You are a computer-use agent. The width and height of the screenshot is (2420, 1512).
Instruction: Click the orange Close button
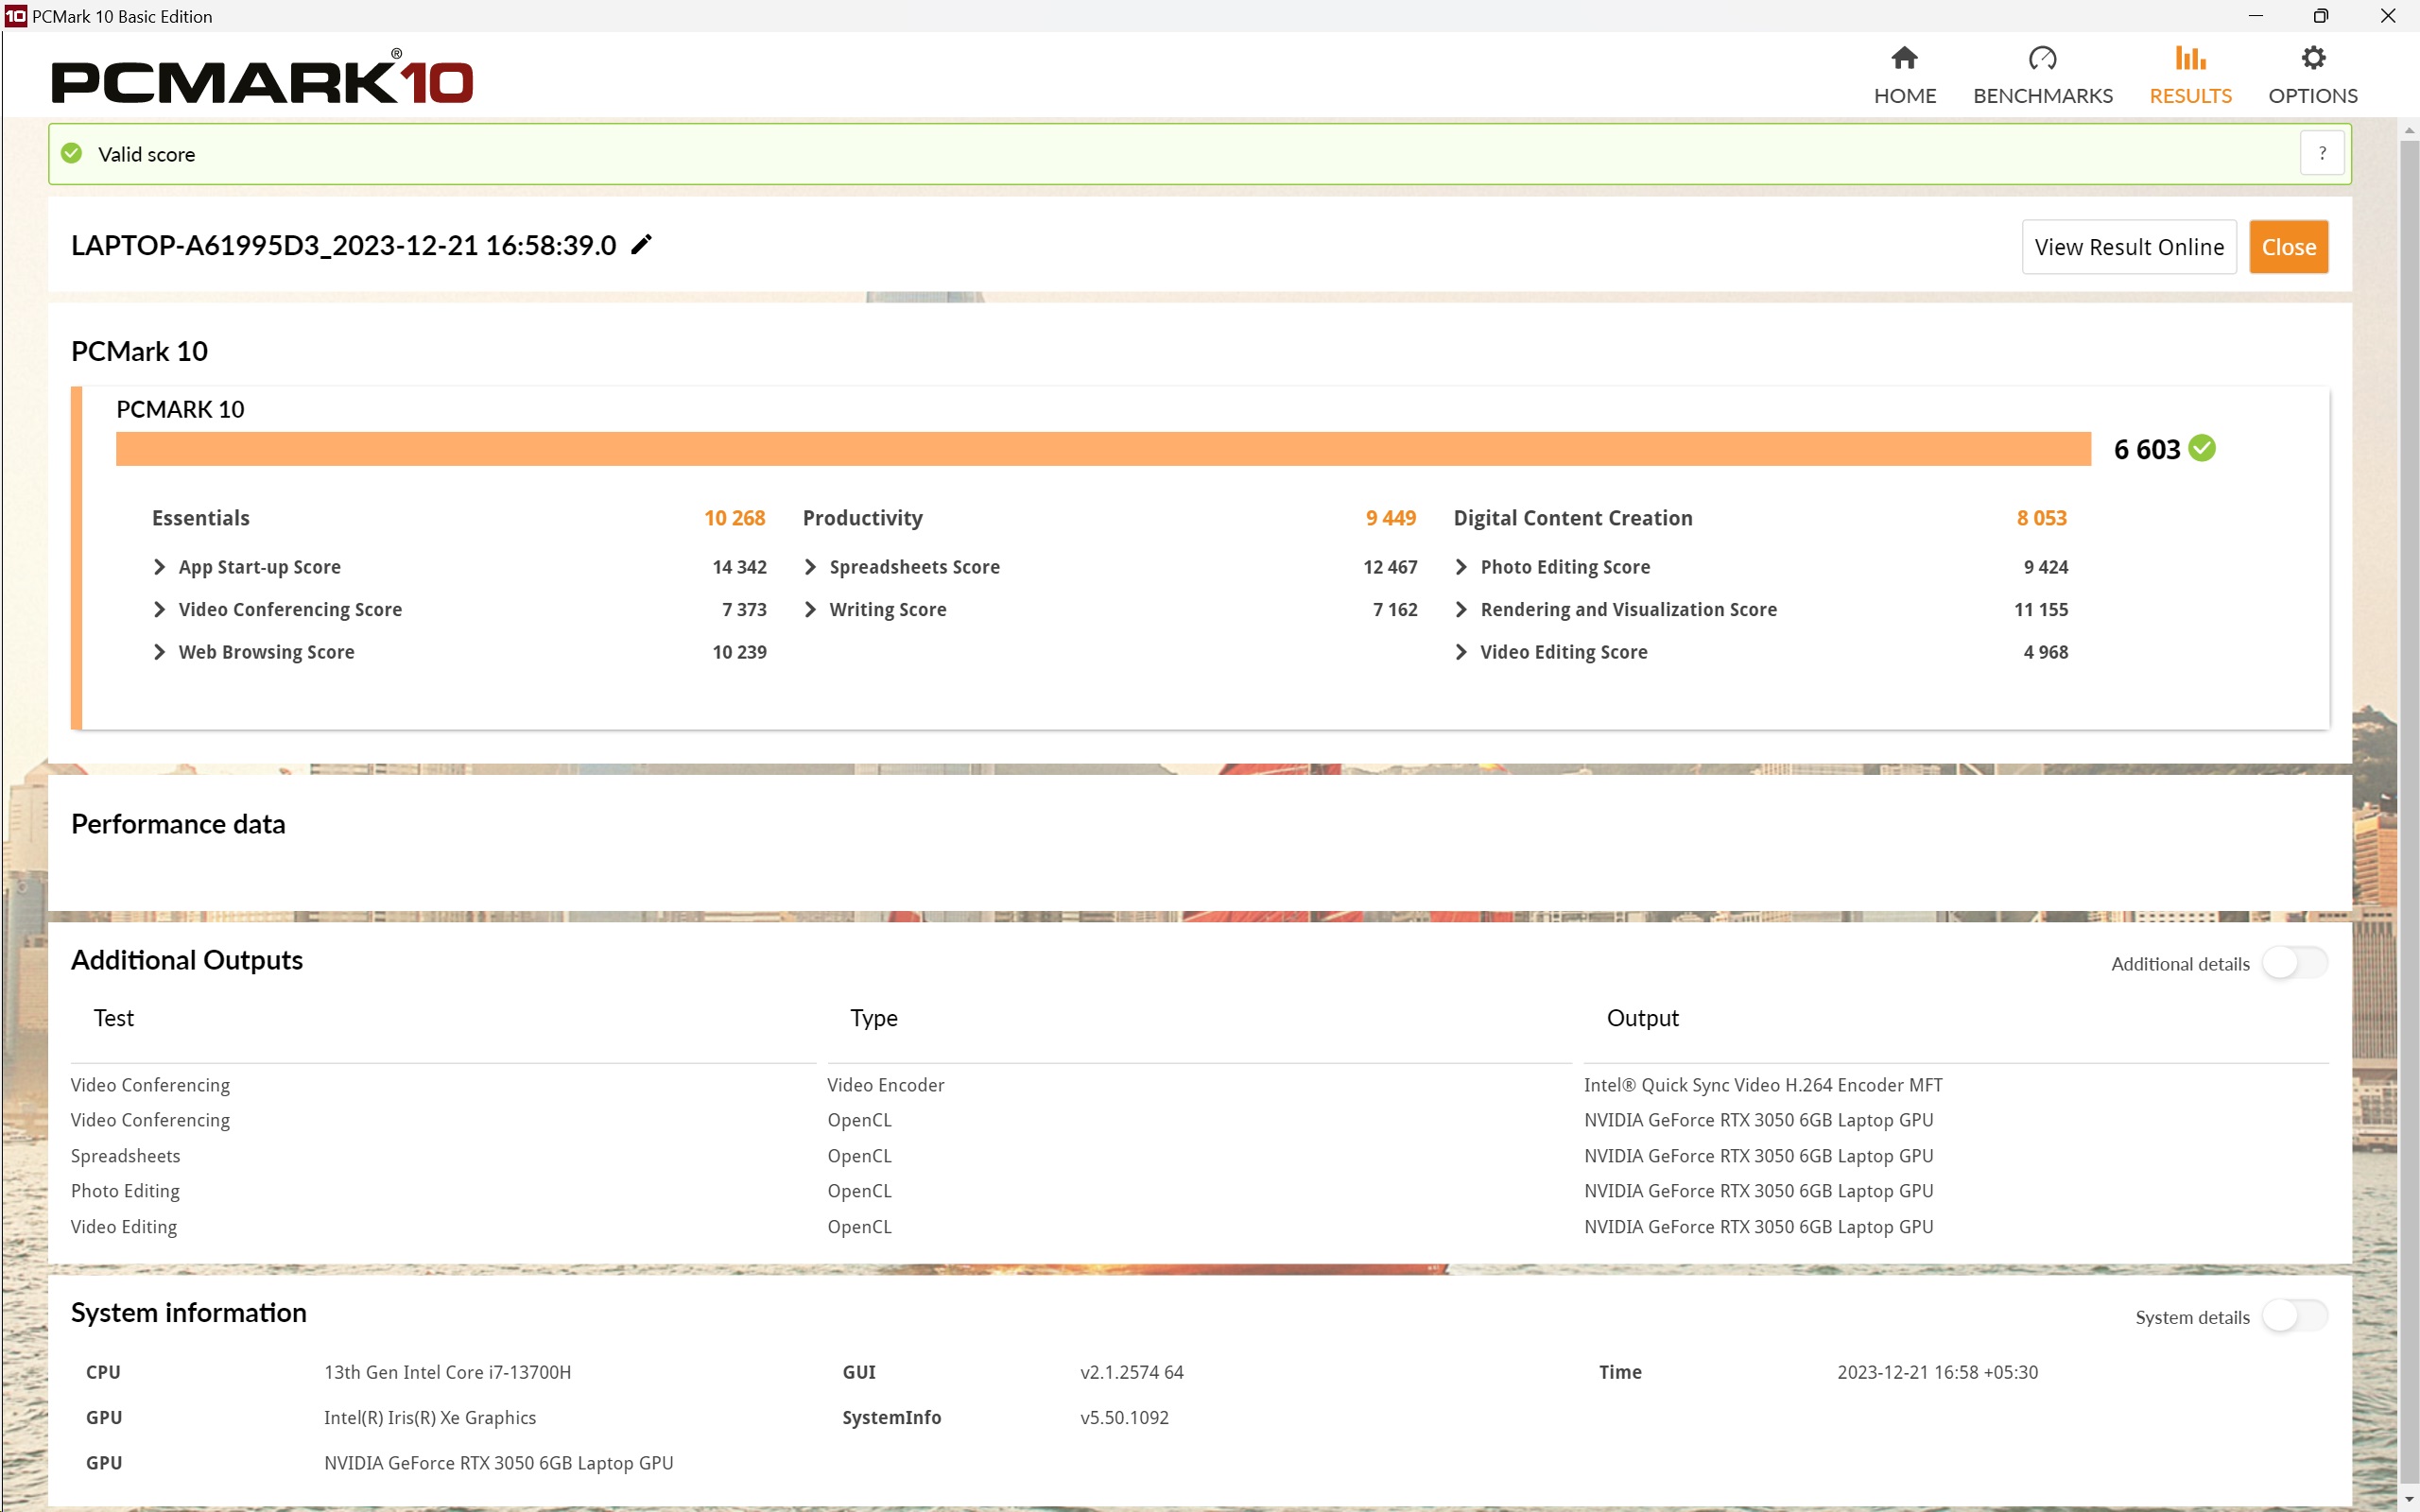tap(2289, 246)
